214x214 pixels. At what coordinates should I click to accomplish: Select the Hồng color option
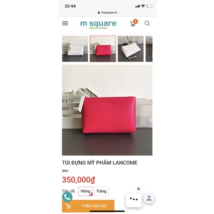point(86,191)
